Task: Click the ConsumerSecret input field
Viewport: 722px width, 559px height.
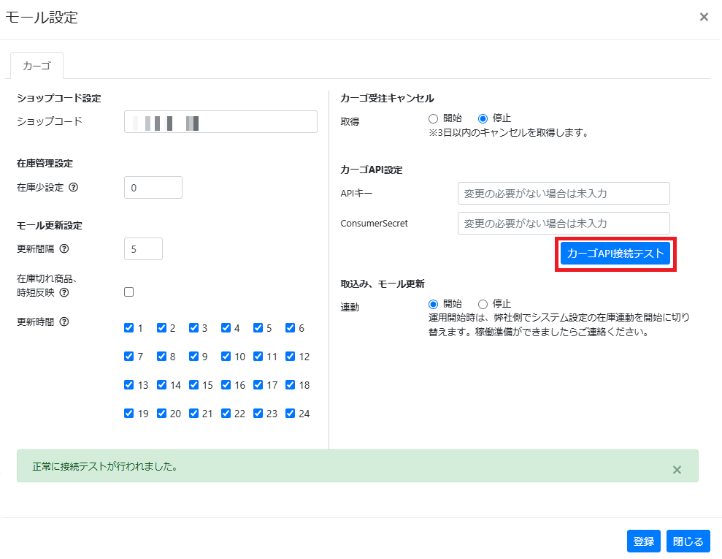Action: 564,223
